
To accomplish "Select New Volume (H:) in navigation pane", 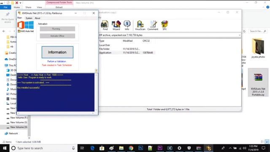I will click(17, 127).
